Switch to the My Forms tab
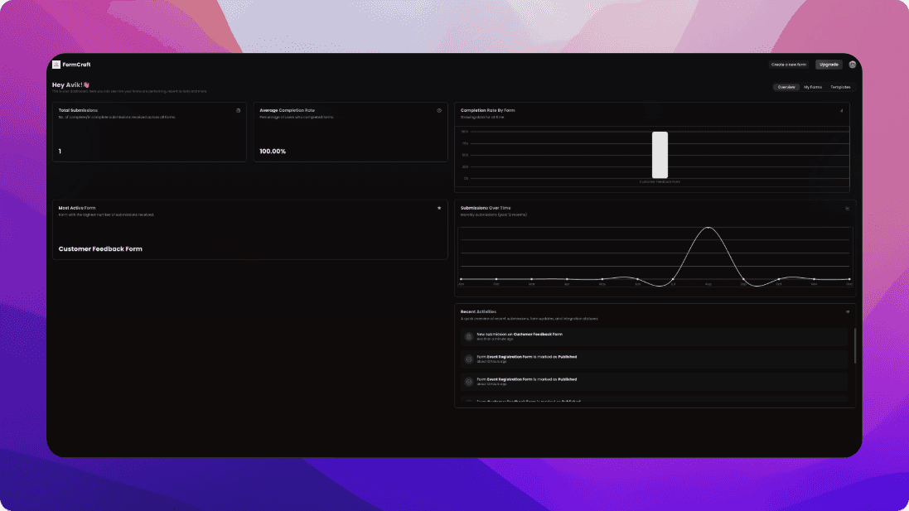Screen dimensions: 909x511 pos(812,87)
